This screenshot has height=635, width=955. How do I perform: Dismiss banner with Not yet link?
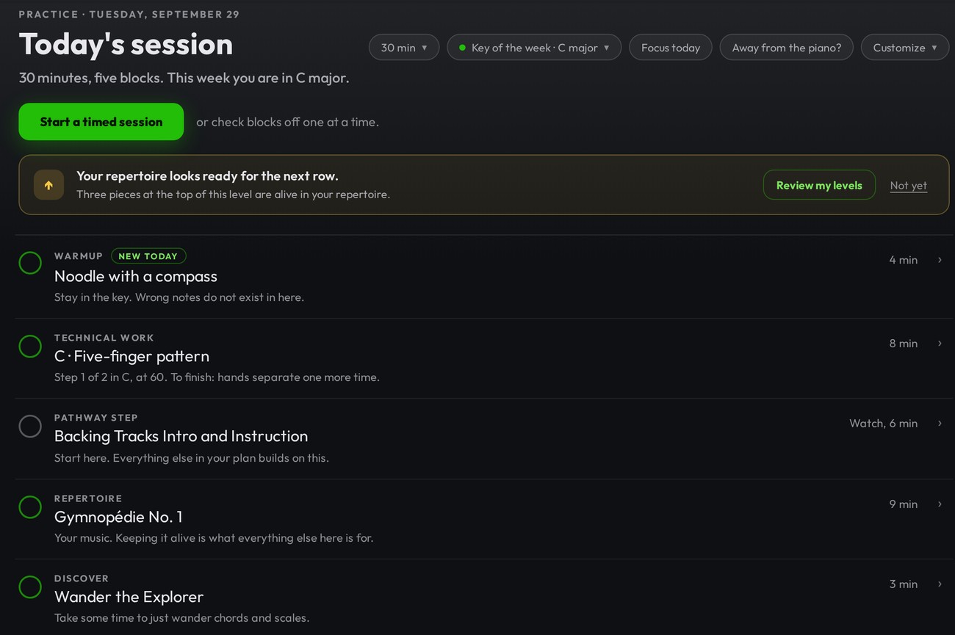click(909, 186)
